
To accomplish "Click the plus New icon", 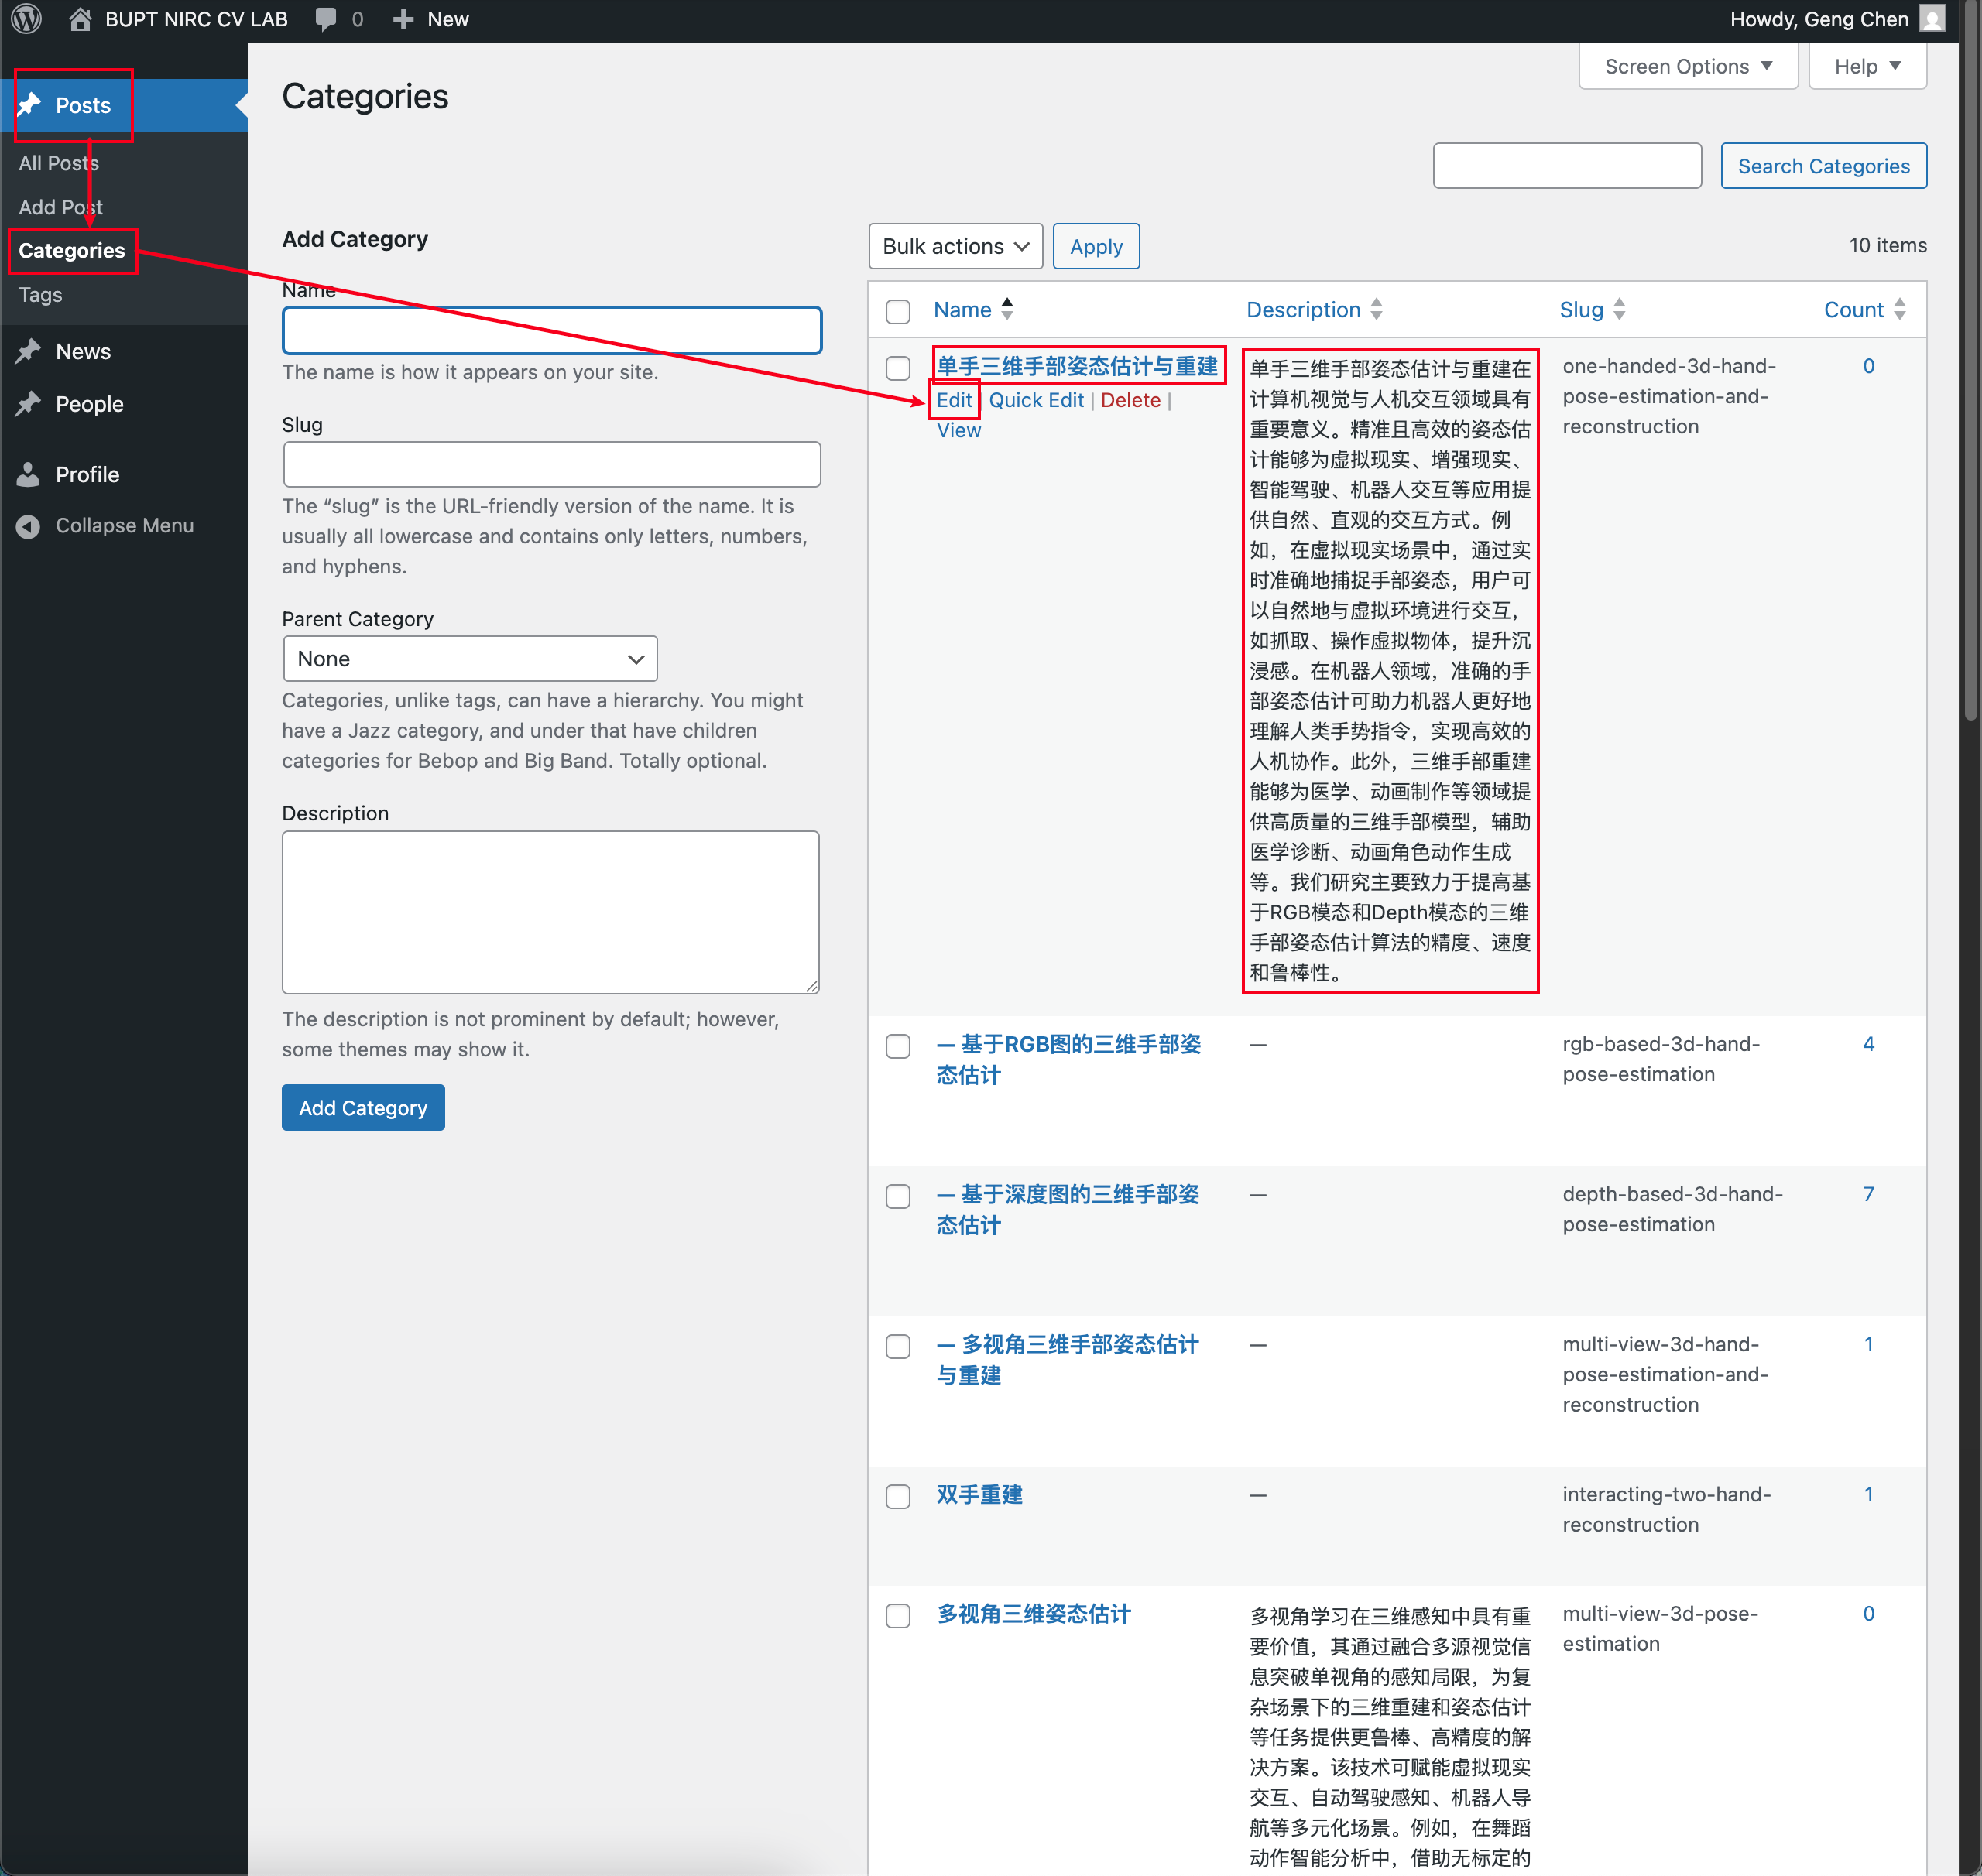I will (x=403, y=19).
